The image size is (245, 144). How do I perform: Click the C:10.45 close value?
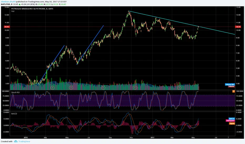[63, 4]
